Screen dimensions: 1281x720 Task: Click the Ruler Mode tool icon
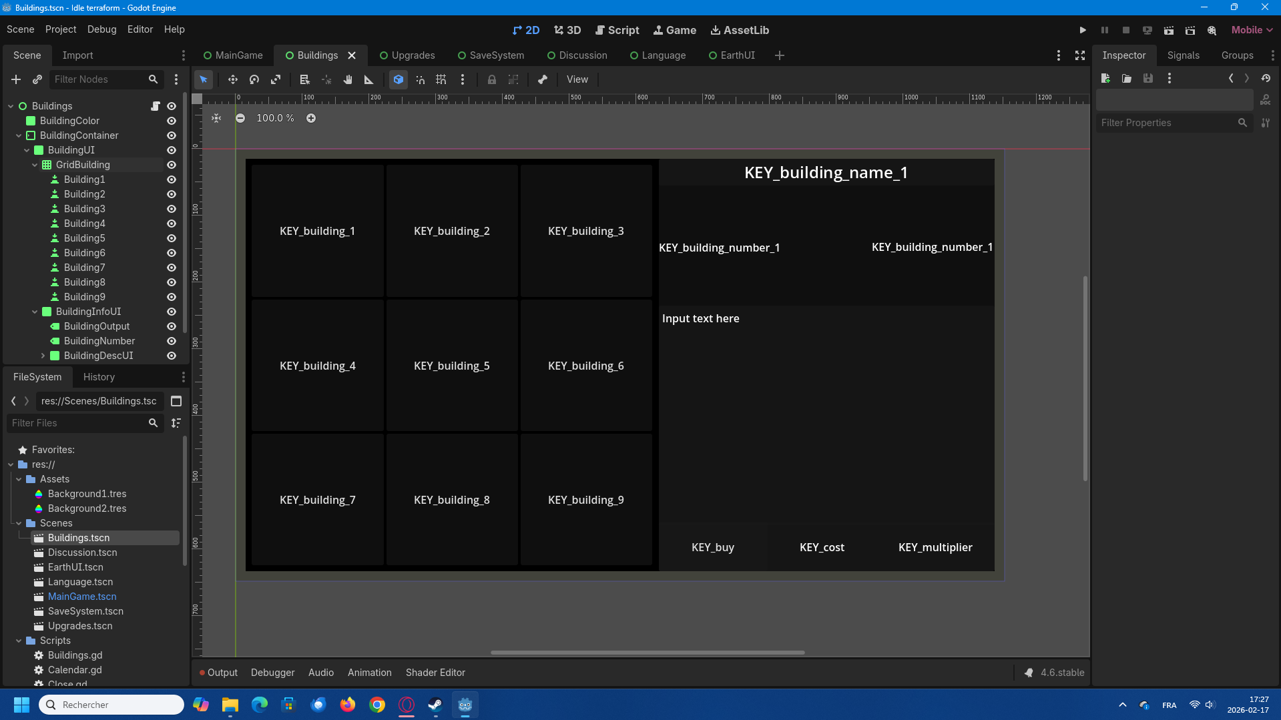[x=369, y=79]
